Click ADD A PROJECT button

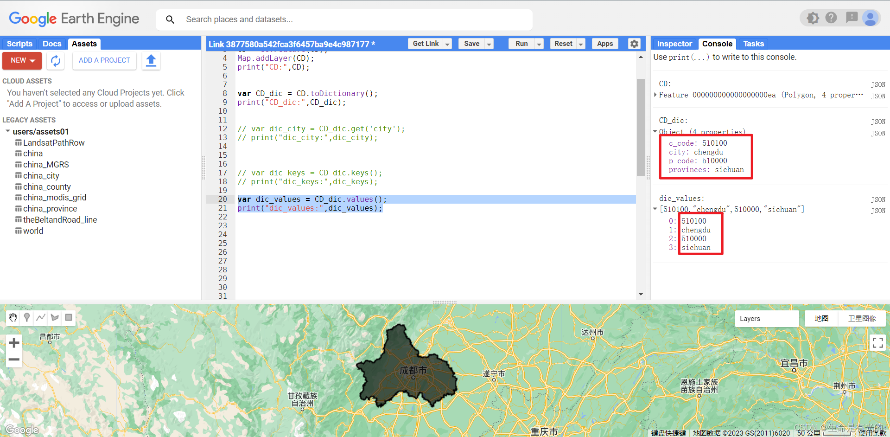tap(104, 61)
